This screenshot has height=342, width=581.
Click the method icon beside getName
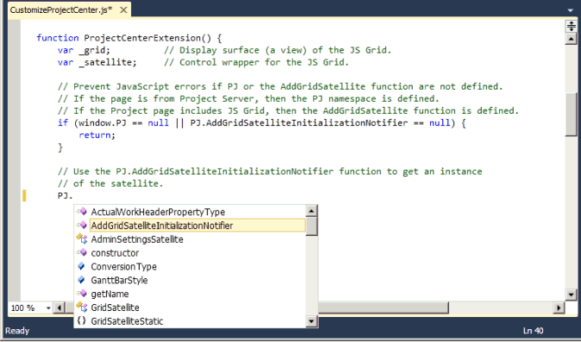click(x=82, y=294)
